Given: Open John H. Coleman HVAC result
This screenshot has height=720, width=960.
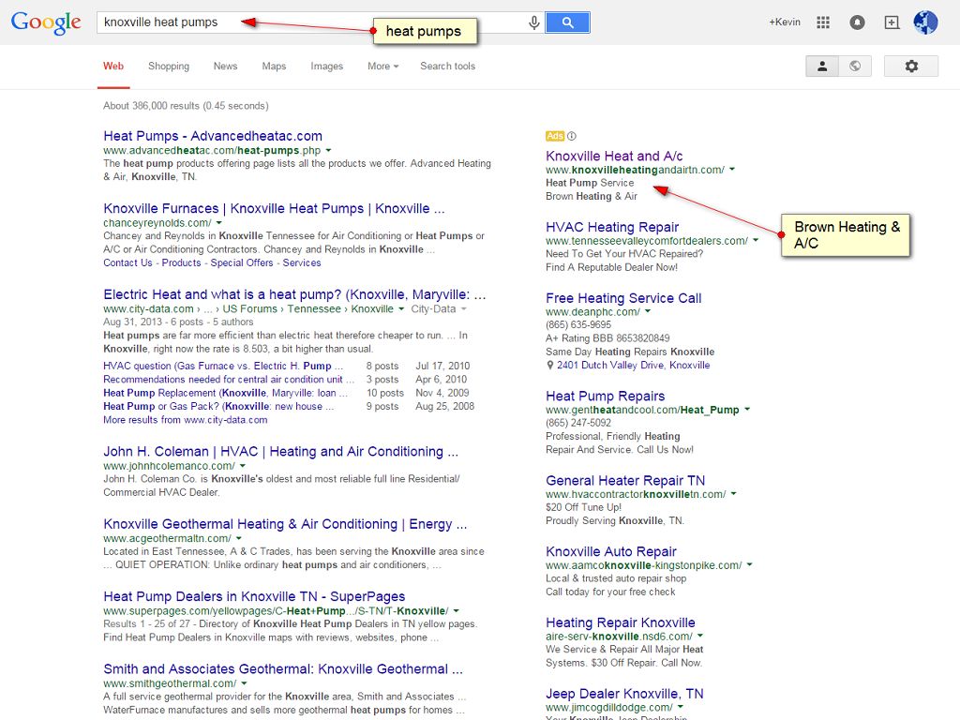Looking at the screenshot, I should (280, 452).
